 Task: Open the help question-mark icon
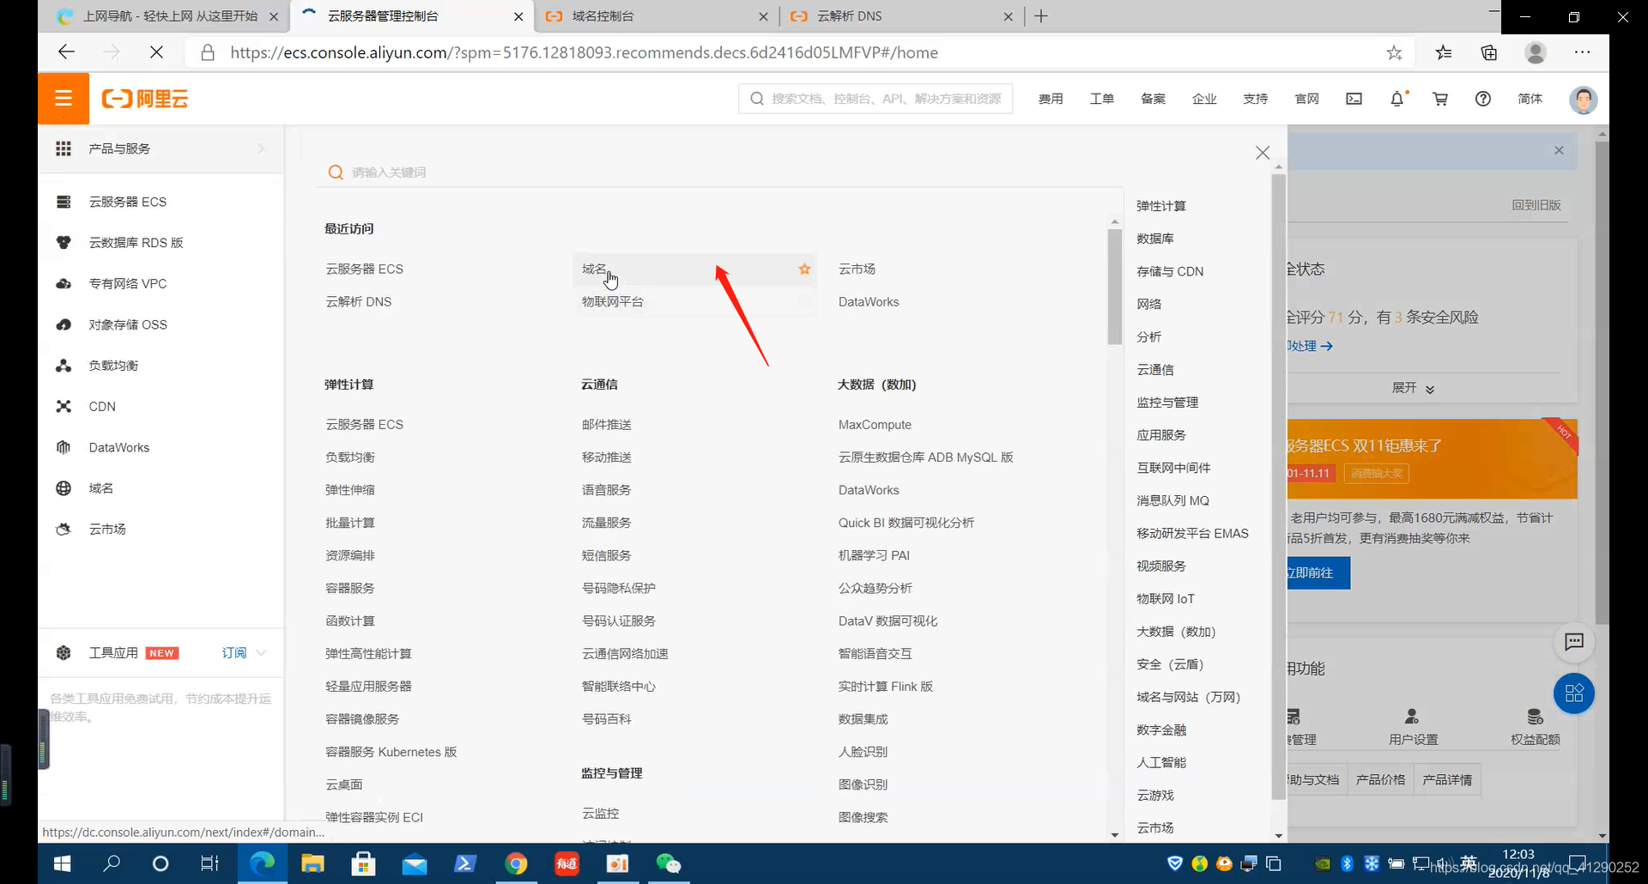pyautogui.click(x=1482, y=98)
